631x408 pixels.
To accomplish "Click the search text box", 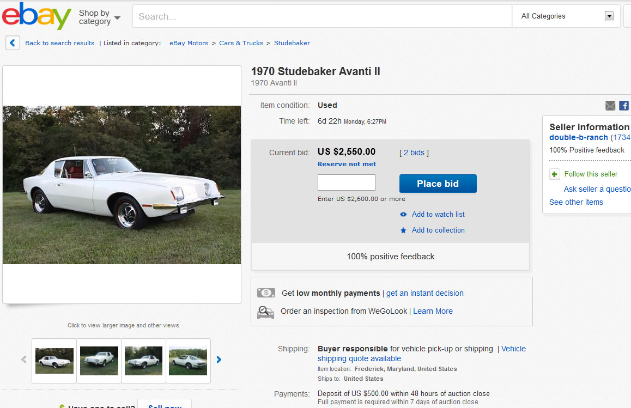I will [x=321, y=16].
